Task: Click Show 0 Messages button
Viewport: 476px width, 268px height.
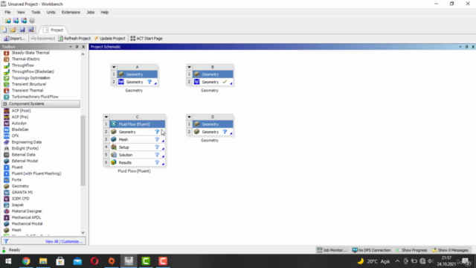Action: pyautogui.click(x=450, y=250)
